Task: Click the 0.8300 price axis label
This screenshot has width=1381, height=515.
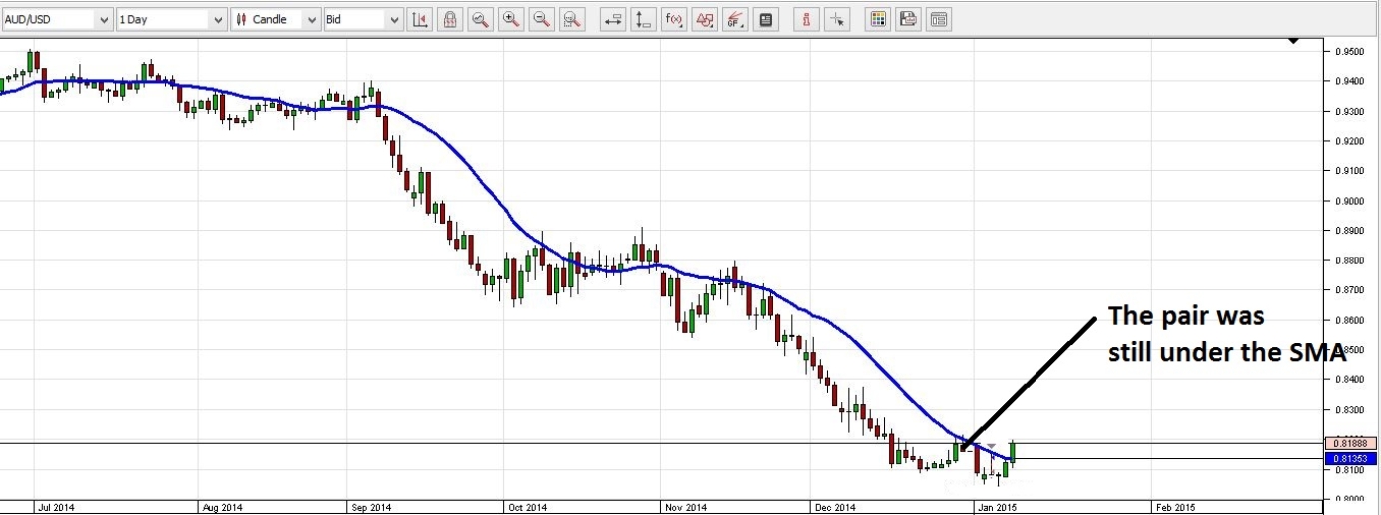Action: point(1348,410)
